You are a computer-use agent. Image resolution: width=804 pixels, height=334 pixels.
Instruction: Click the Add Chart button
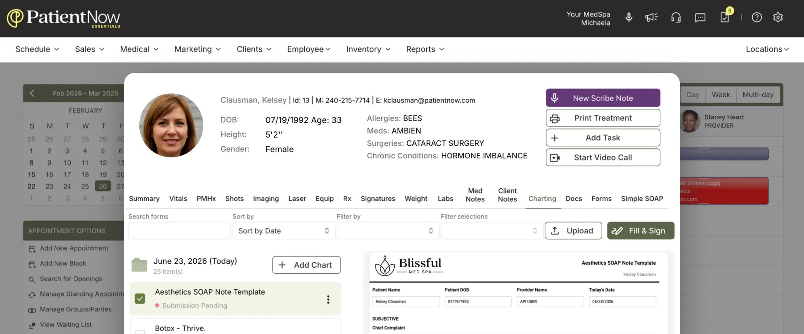306,265
